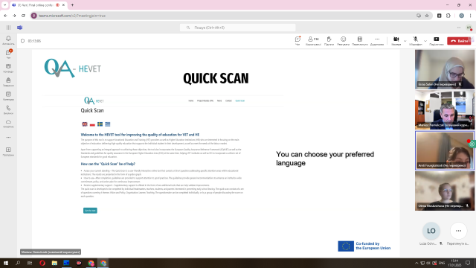Leave the meeting with red button
Viewport: 476px width, 268px height.
459,41
